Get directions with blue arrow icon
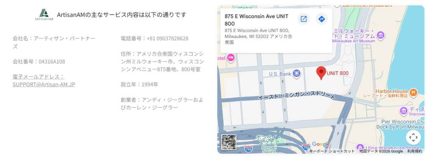 (x=322, y=19)
